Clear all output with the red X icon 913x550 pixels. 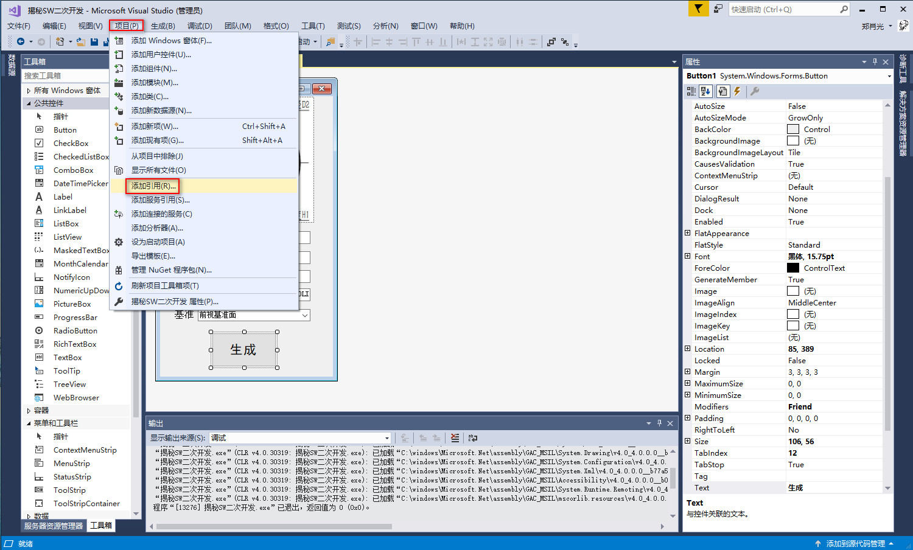(x=455, y=438)
